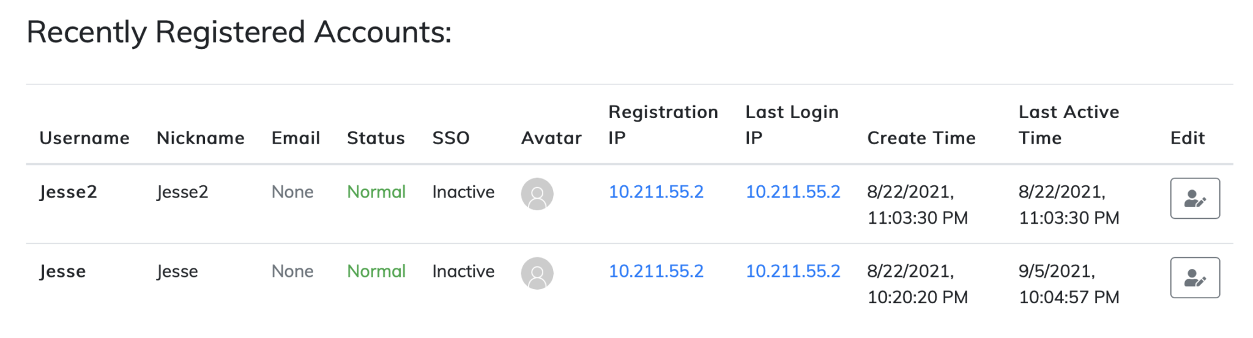Image resolution: width=1253 pixels, height=338 pixels.
Task: Click the Status column header
Action: tap(376, 138)
